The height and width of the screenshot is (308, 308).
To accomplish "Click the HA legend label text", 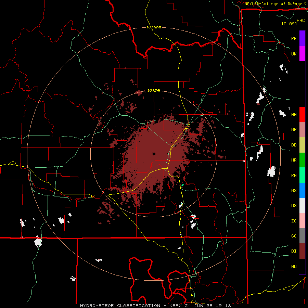I will (294, 114).
